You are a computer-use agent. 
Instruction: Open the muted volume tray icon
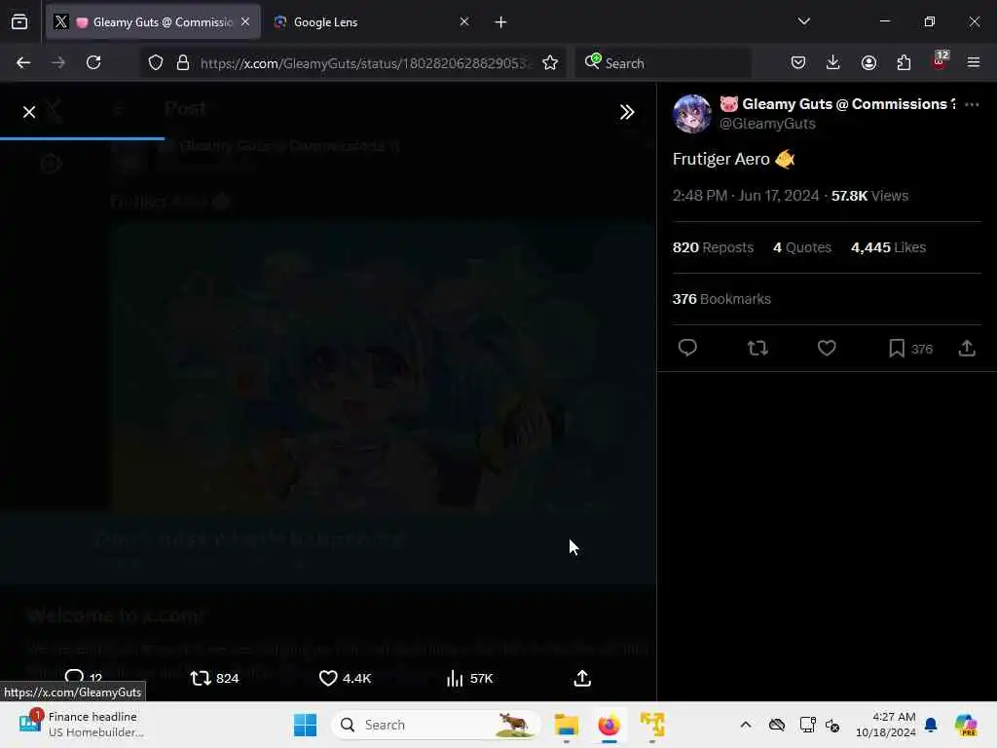(x=832, y=725)
